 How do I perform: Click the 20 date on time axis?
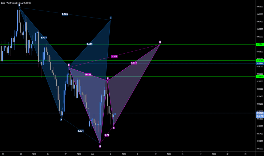[21, 154]
